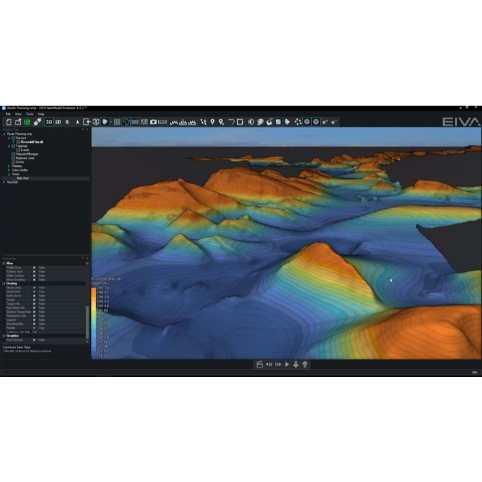Viewport: 482px width, 482px height.
Task: Click the down arrow in playback bar
Action: click(296, 364)
